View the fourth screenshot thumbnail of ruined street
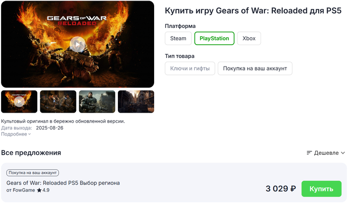Image resolution: width=348 pixels, height=203 pixels. click(136, 101)
